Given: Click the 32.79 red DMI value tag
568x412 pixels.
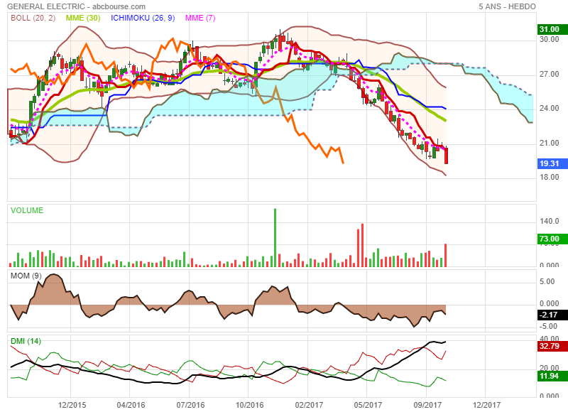Looking at the screenshot, I should (x=553, y=346).
